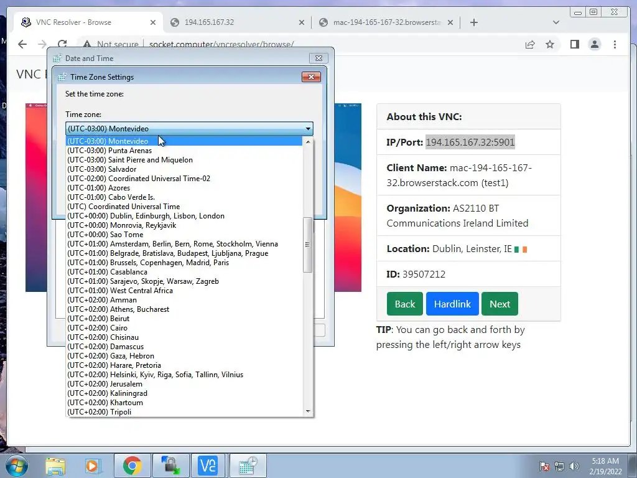Viewport: 637px width, 478px height.
Task: Open the Windows Start orb
Action: [16, 466]
